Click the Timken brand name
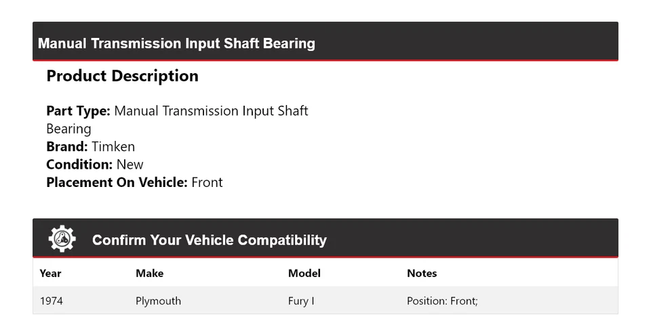The height and width of the screenshot is (336, 651). point(113,146)
